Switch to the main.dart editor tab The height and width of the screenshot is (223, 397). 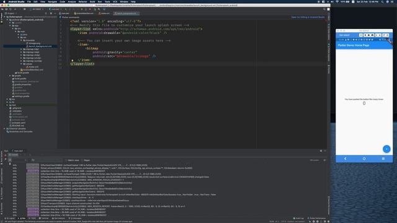(65, 14)
